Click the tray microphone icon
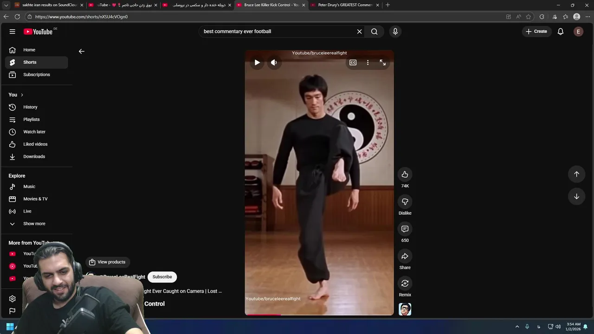 click(527, 327)
